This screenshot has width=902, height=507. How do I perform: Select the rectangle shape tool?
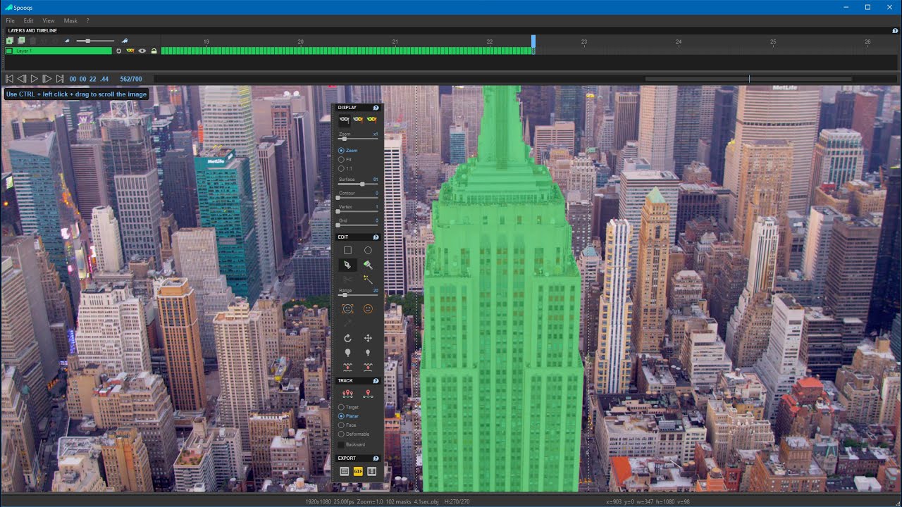(347, 250)
